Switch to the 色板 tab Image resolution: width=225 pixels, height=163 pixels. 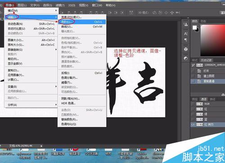click(203, 21)
